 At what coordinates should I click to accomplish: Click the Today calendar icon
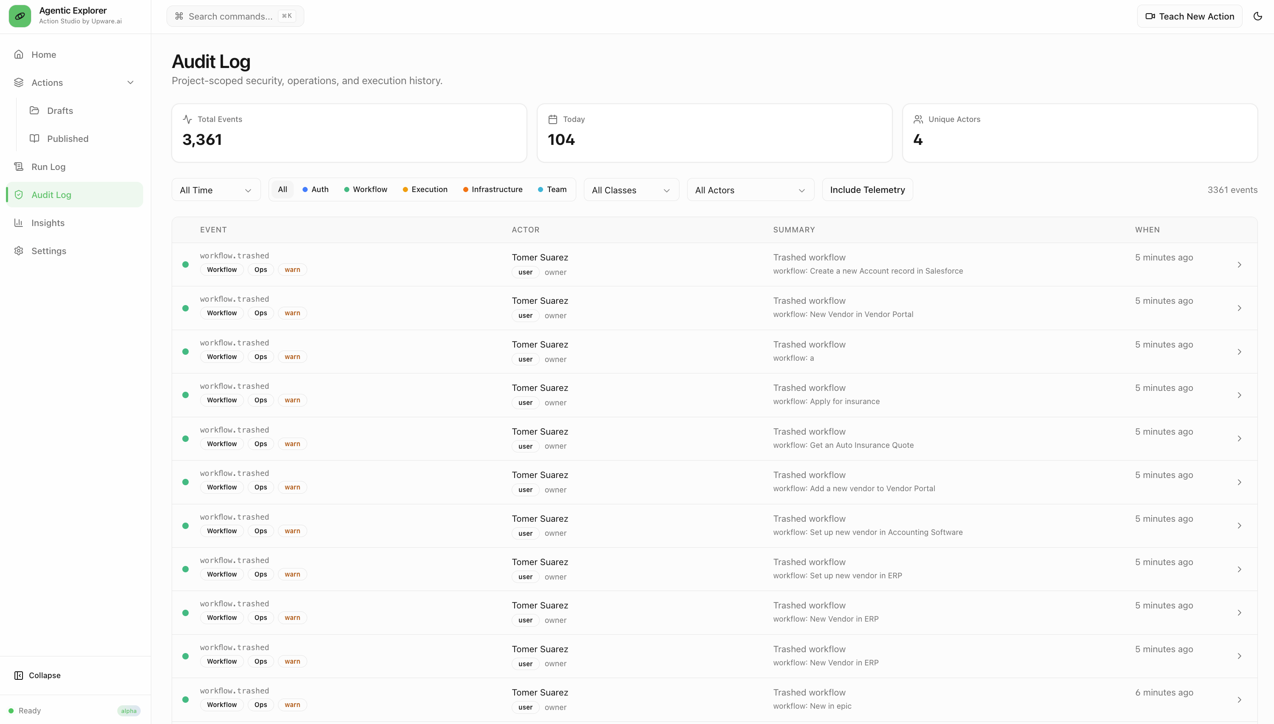tap(552, 119)
